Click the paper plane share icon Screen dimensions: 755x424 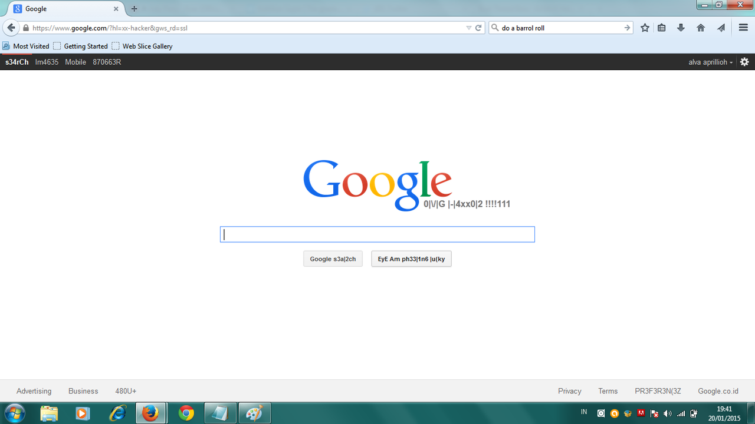721,28
